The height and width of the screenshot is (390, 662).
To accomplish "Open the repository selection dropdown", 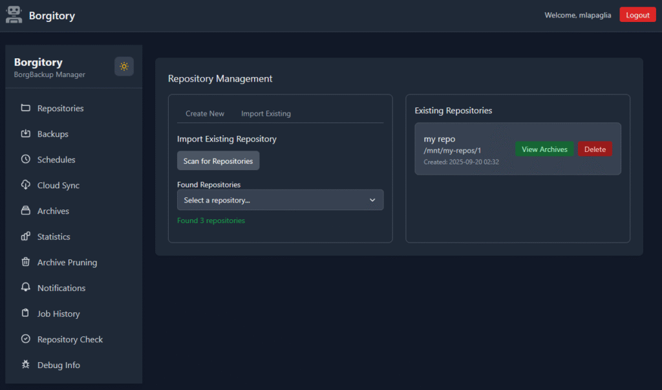I will point(280,200).
